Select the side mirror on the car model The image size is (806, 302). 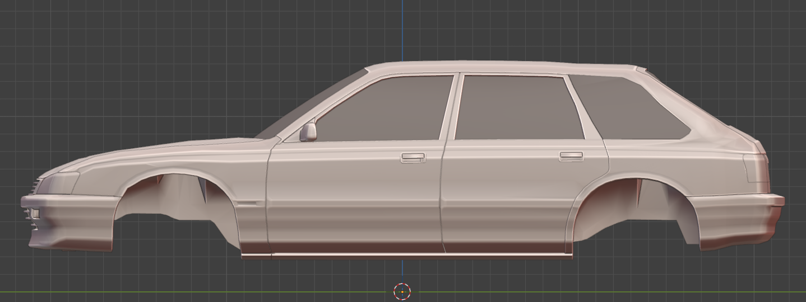point(308,132)
